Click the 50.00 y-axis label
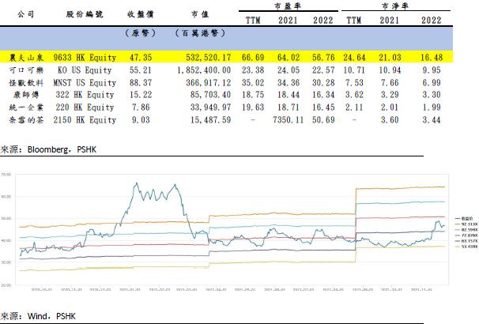Viewport: 479px width, 324px height. [x=6, y=219]
